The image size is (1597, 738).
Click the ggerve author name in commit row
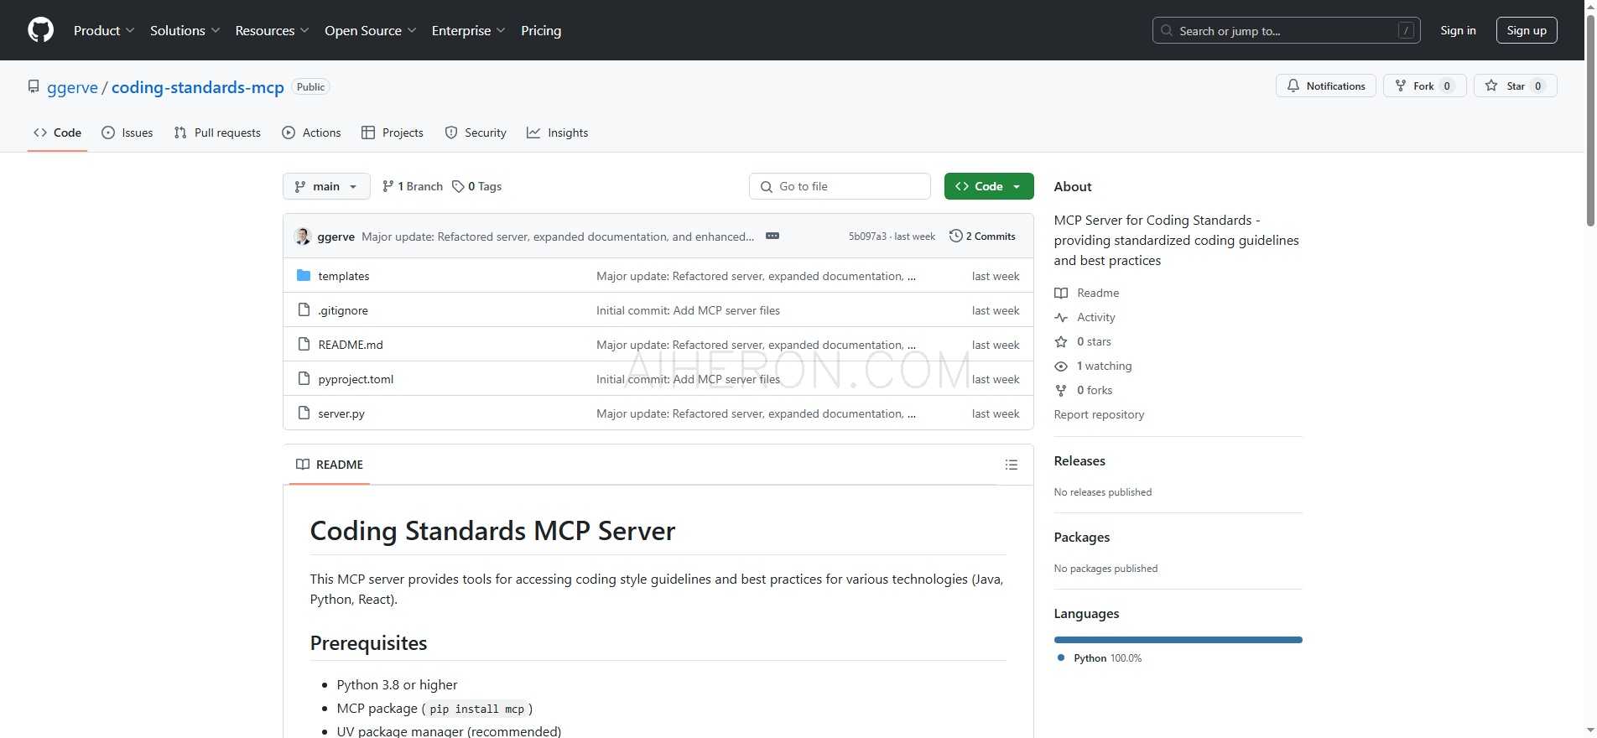(336, 236)
